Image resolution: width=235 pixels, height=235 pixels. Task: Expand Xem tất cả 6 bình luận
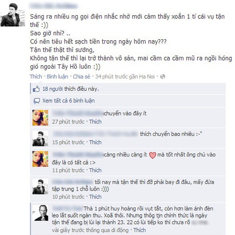point(68,101)
